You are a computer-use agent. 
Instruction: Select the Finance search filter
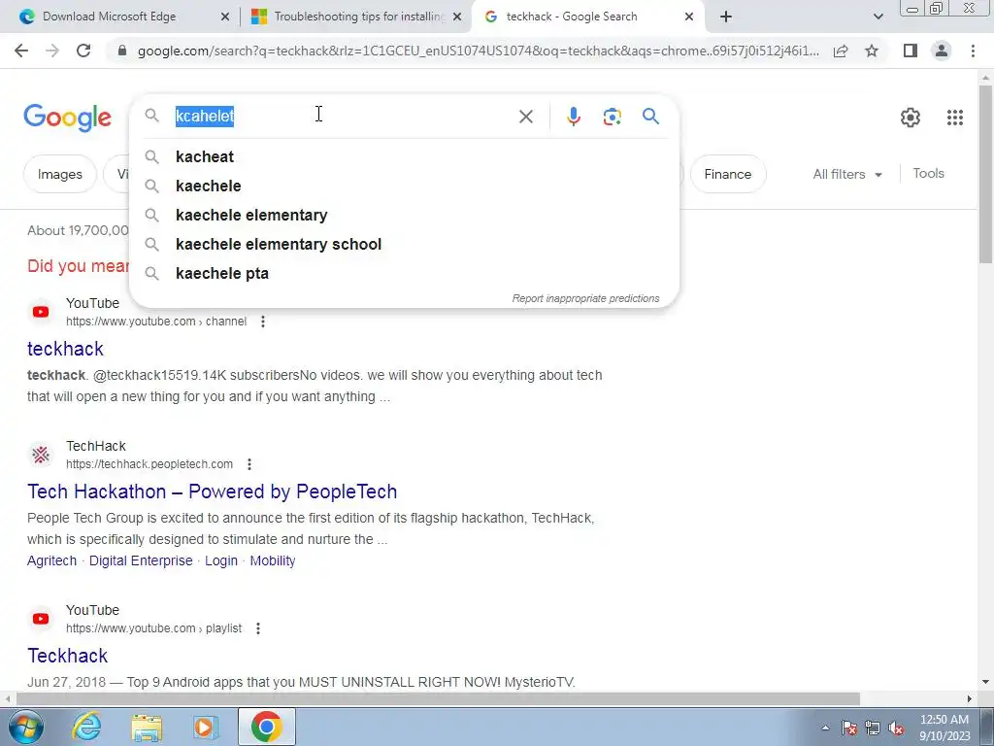(727, 174)
